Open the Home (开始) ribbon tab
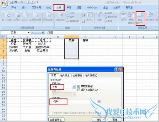Screen dimensions: 159x122 click(x=14, y=8)
